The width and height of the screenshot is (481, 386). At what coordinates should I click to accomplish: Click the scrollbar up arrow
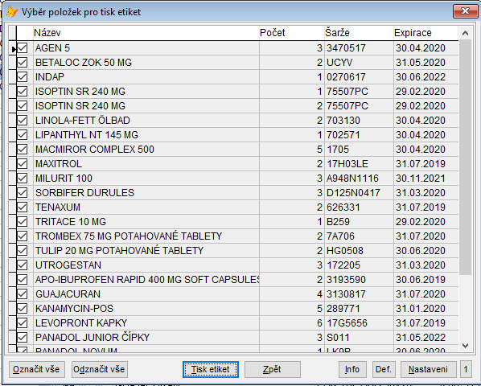pyautogui.click(x=465, y=33)
